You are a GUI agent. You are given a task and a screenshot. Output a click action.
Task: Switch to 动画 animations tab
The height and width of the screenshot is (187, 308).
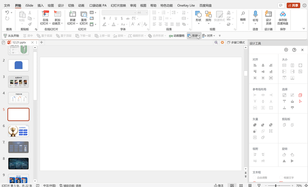[81, 5]
